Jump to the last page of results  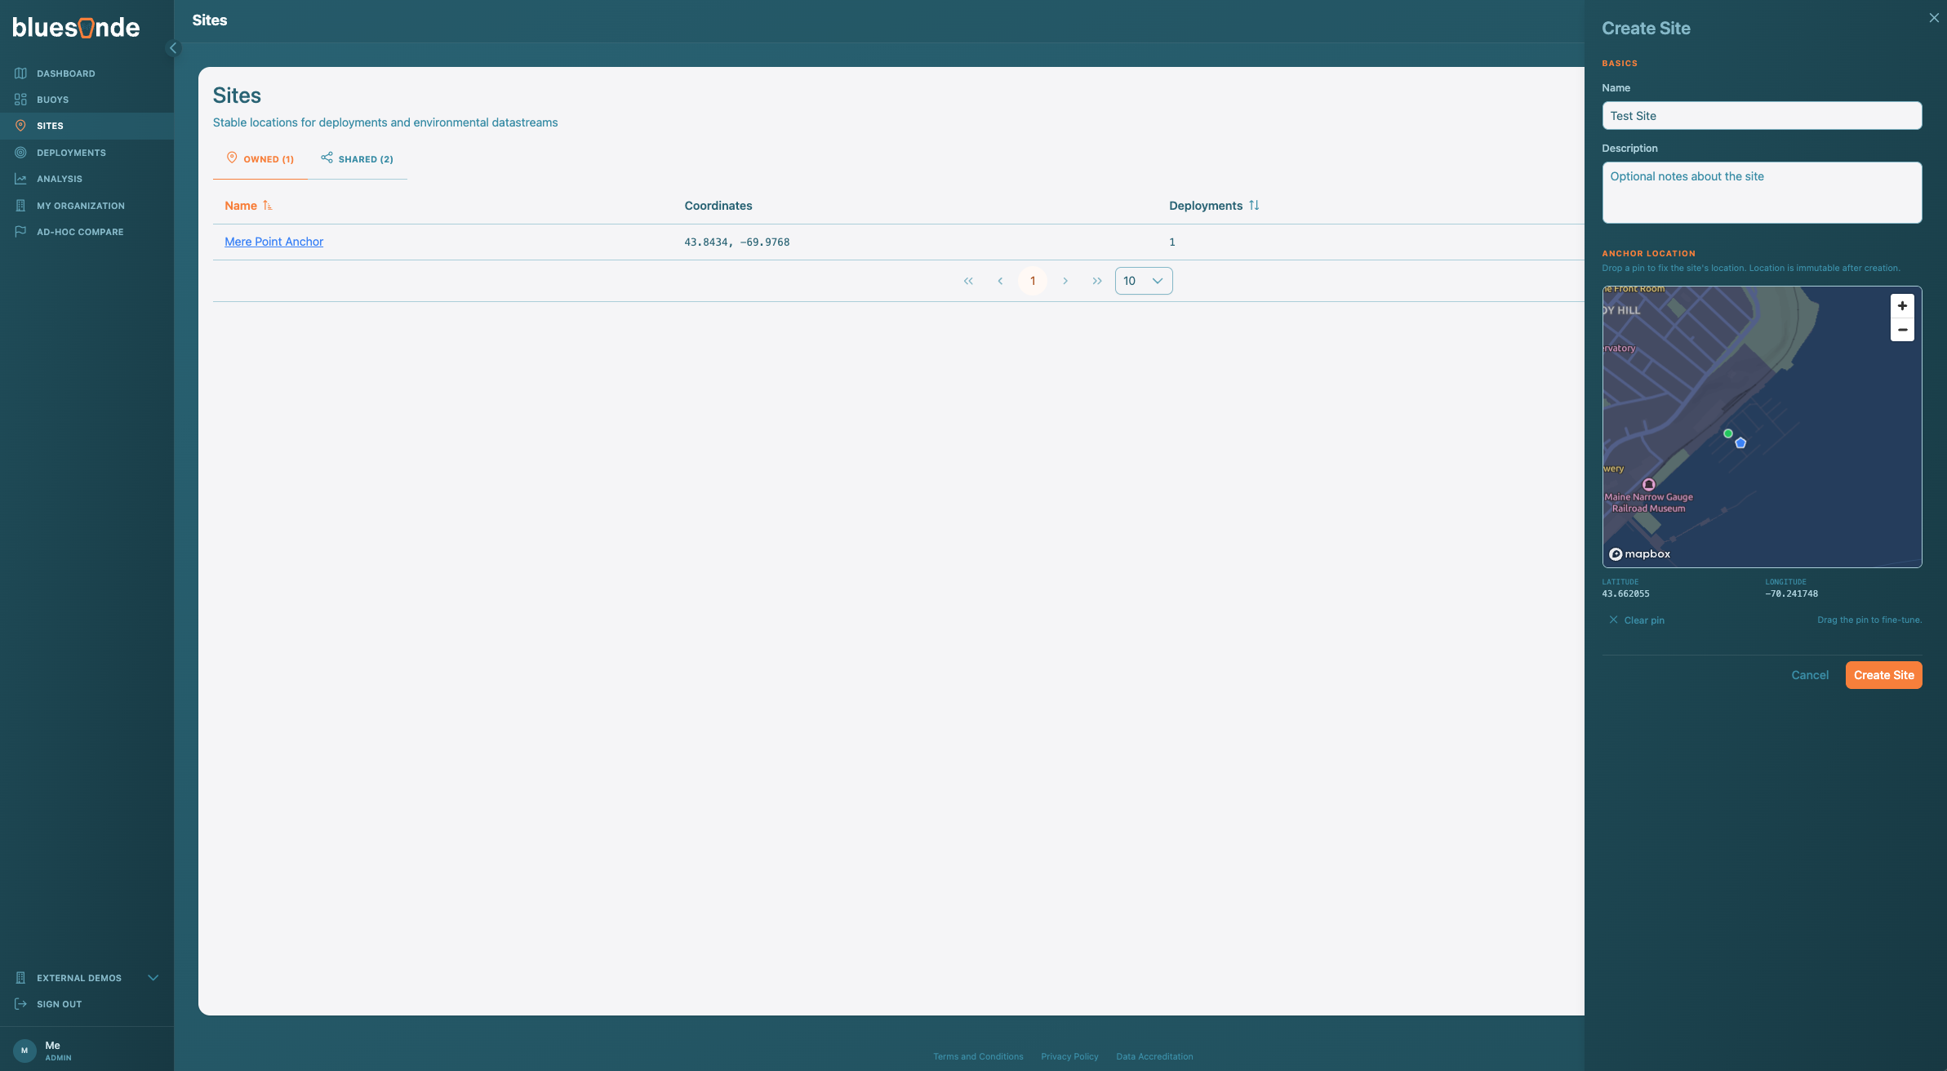click(1097, 281)
